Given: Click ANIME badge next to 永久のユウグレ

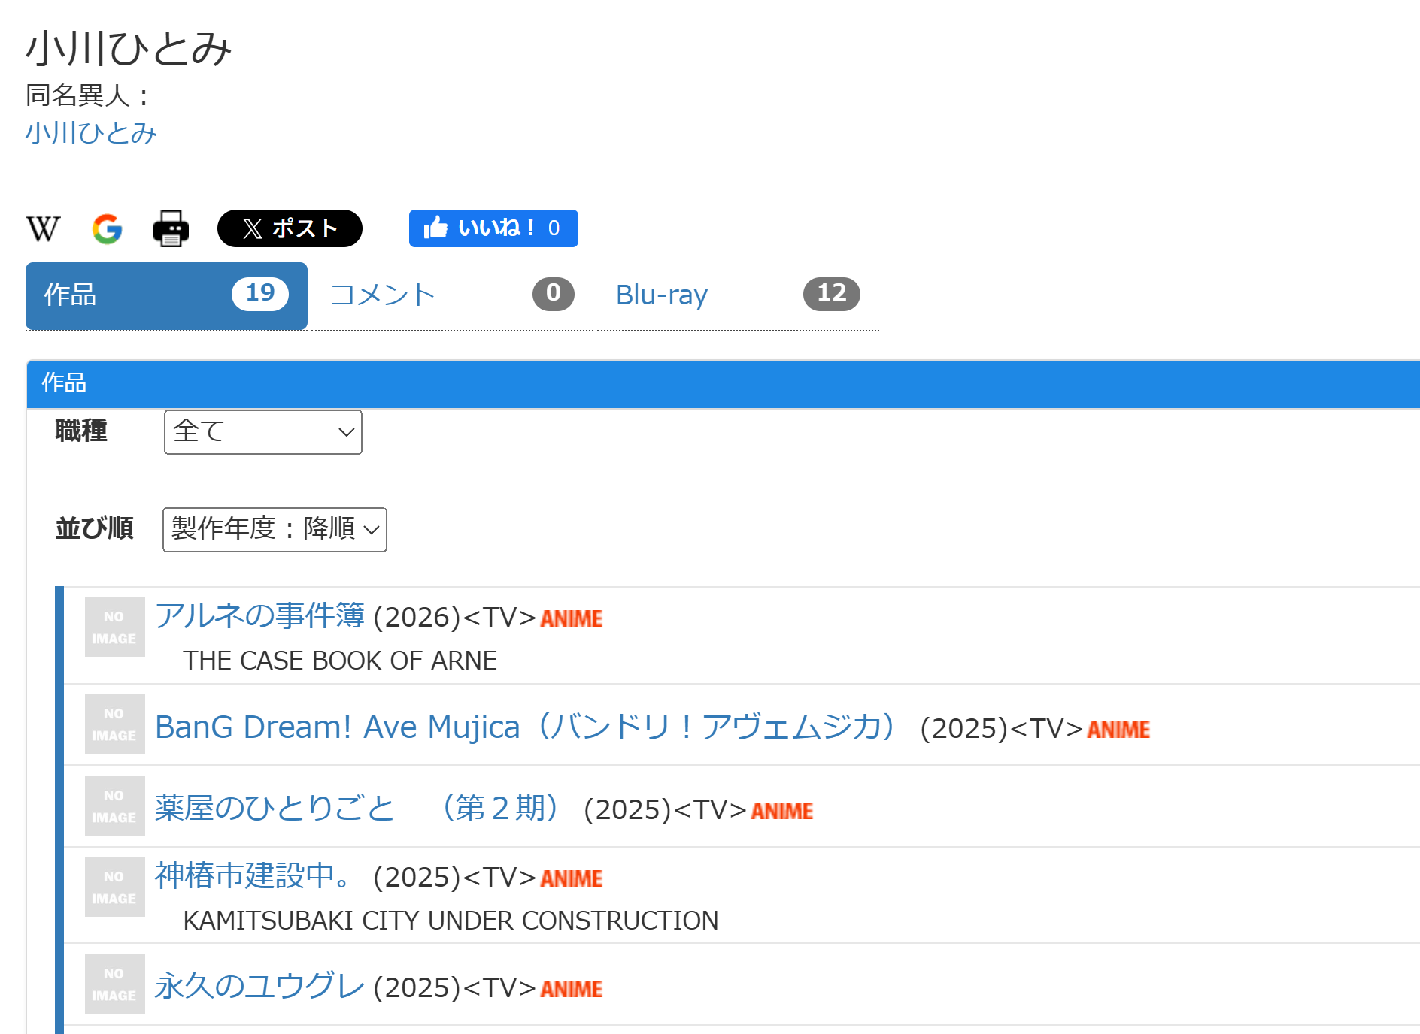Looking at the screenshot, I should tap(571, 989).
